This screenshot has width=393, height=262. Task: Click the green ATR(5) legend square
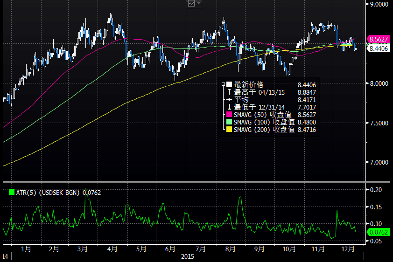12,192
